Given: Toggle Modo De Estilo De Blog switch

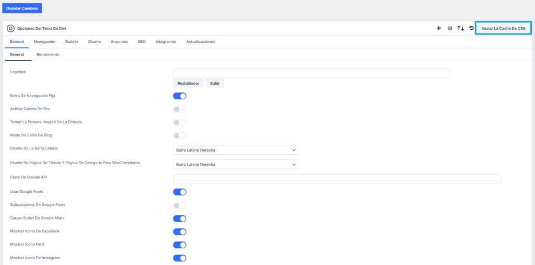Looking at the screenshot, I should [x=180, y=135].
